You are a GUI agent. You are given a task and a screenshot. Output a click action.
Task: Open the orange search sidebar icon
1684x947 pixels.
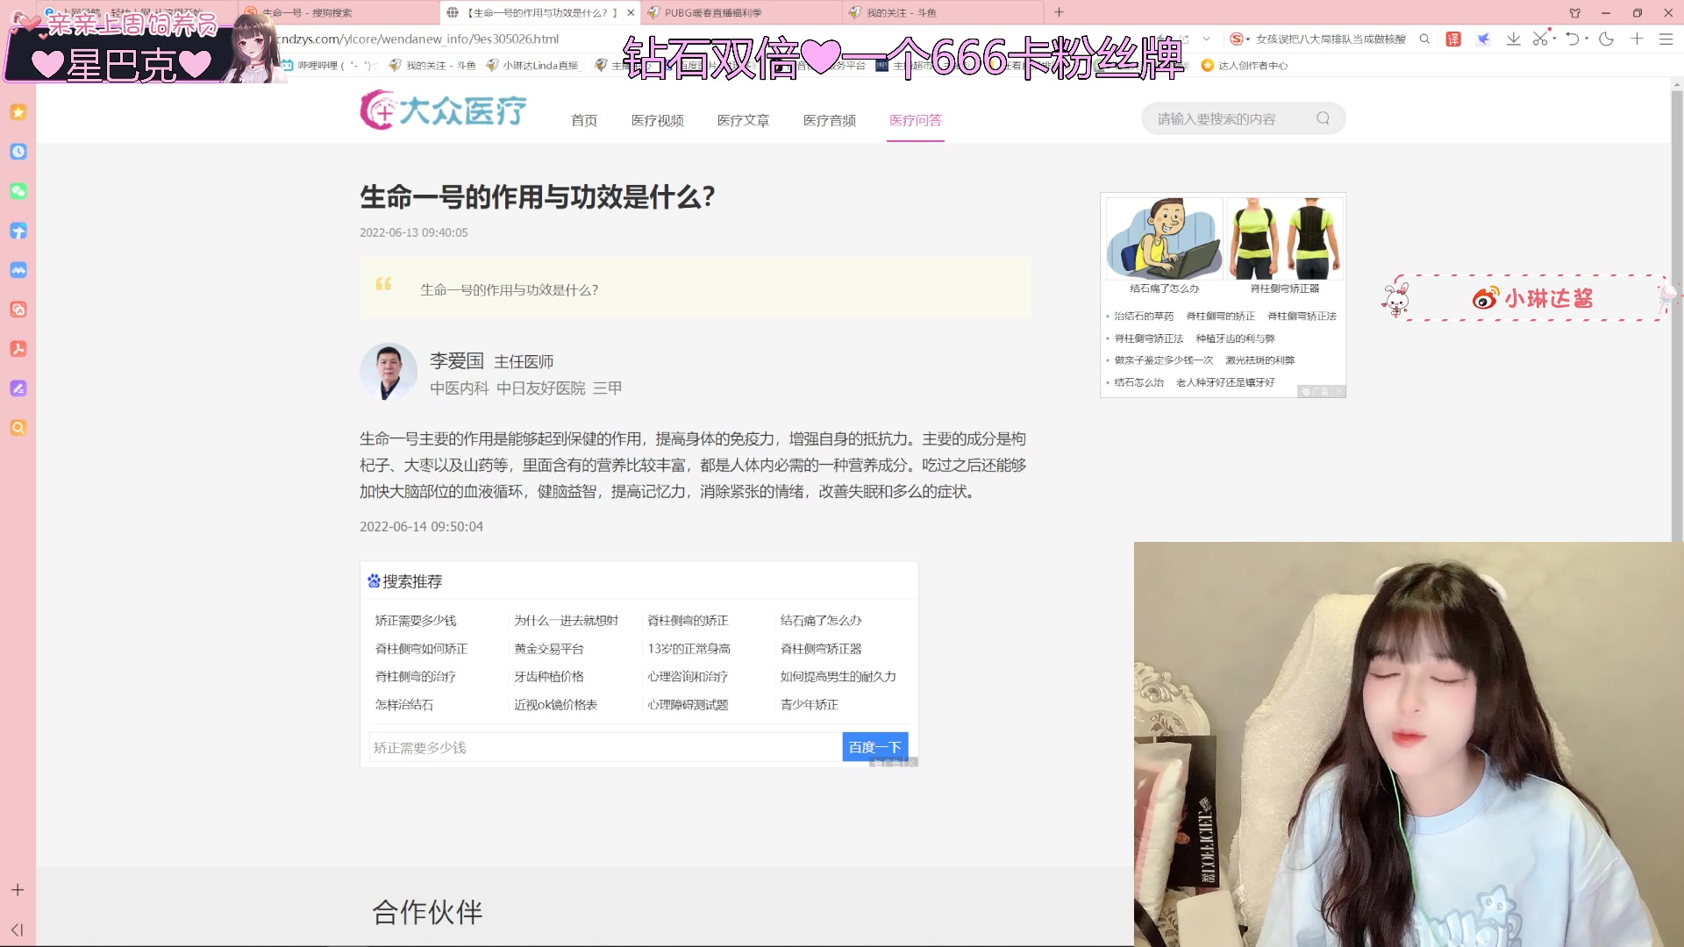click(x=18, y=428)
